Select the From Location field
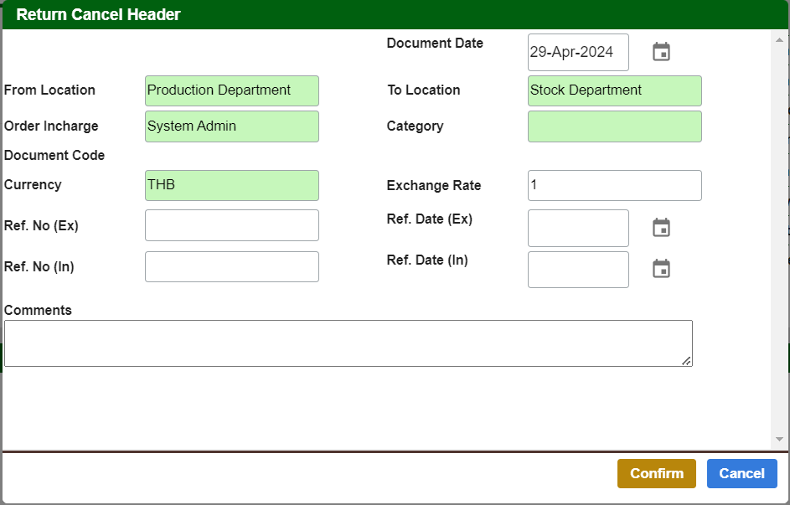This screenshot has height=505, width=790. click(x=231, y=90)
